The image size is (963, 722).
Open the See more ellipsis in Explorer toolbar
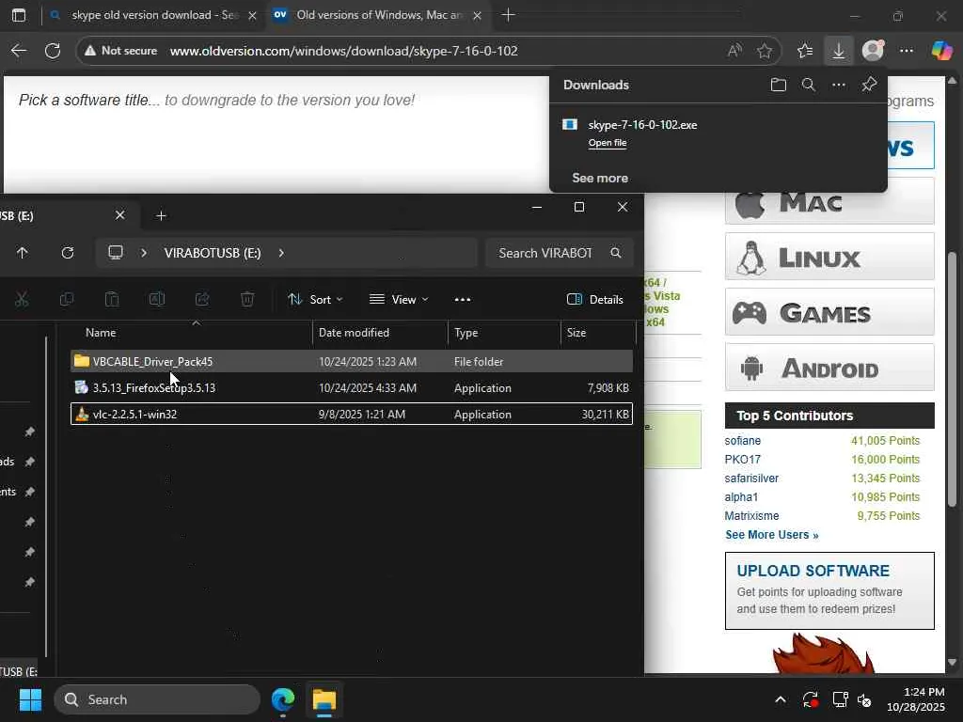pos(463,300)
